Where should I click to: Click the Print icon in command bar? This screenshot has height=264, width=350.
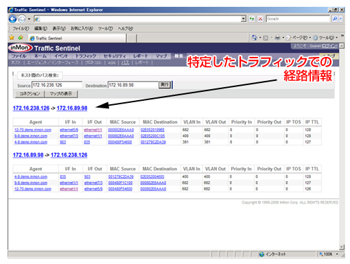[x=277, y=38]
